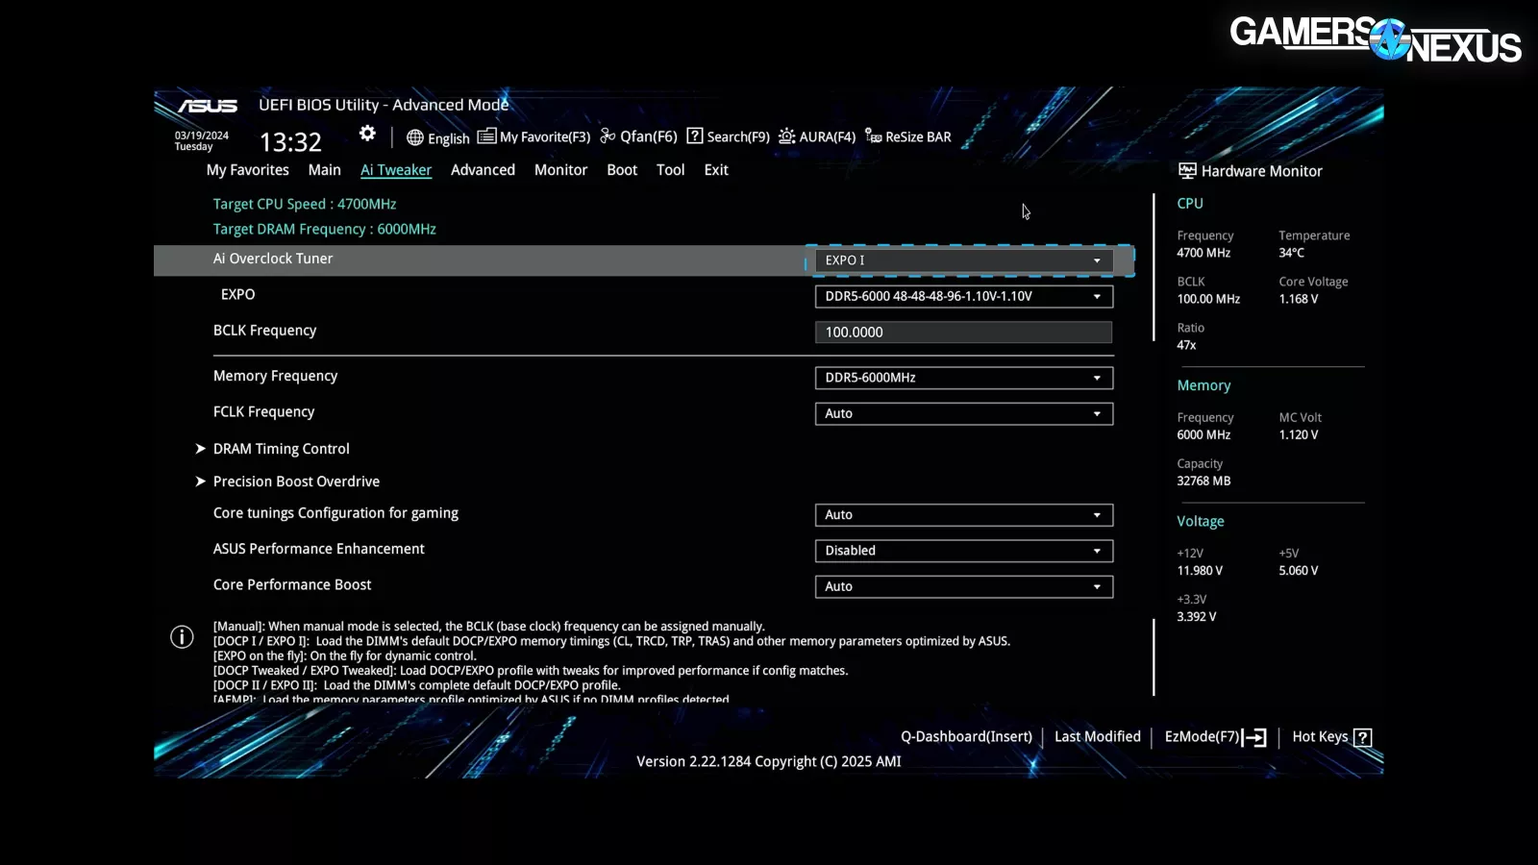This screenshot has width=1538, height=865.
Task: Click the Hot Keys question mark icon
Action: (x=1362, y=737)
